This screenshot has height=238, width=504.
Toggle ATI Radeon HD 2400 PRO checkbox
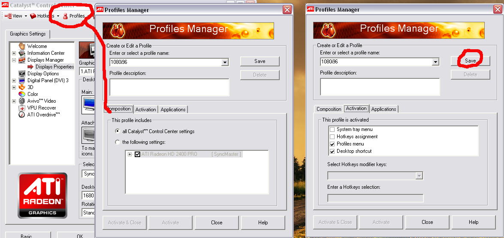[x=138, y=154]
